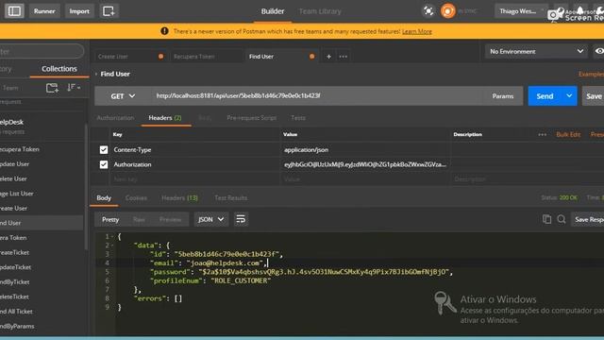
Task: Uncheck the Authorization header checkbox
Action: click(x=104, y=164)
